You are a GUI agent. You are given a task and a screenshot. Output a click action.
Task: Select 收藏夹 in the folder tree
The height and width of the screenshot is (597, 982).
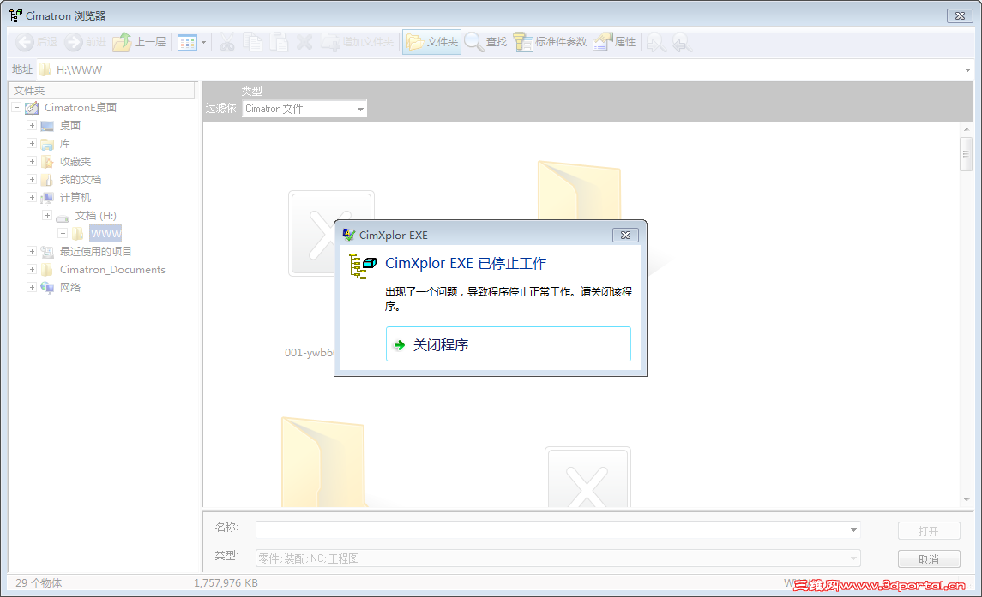pyautogui.click(x=75, y=161)
